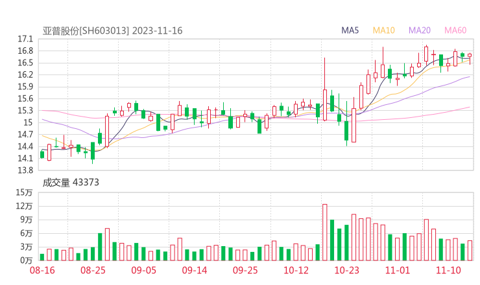Screen dimensions: 480x285
Task: Click the 3万 volume axis label
Action: 27,247
